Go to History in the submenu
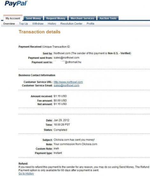Image resolution: width=150 pixels, height=176 pixels. tap(52, 24)
